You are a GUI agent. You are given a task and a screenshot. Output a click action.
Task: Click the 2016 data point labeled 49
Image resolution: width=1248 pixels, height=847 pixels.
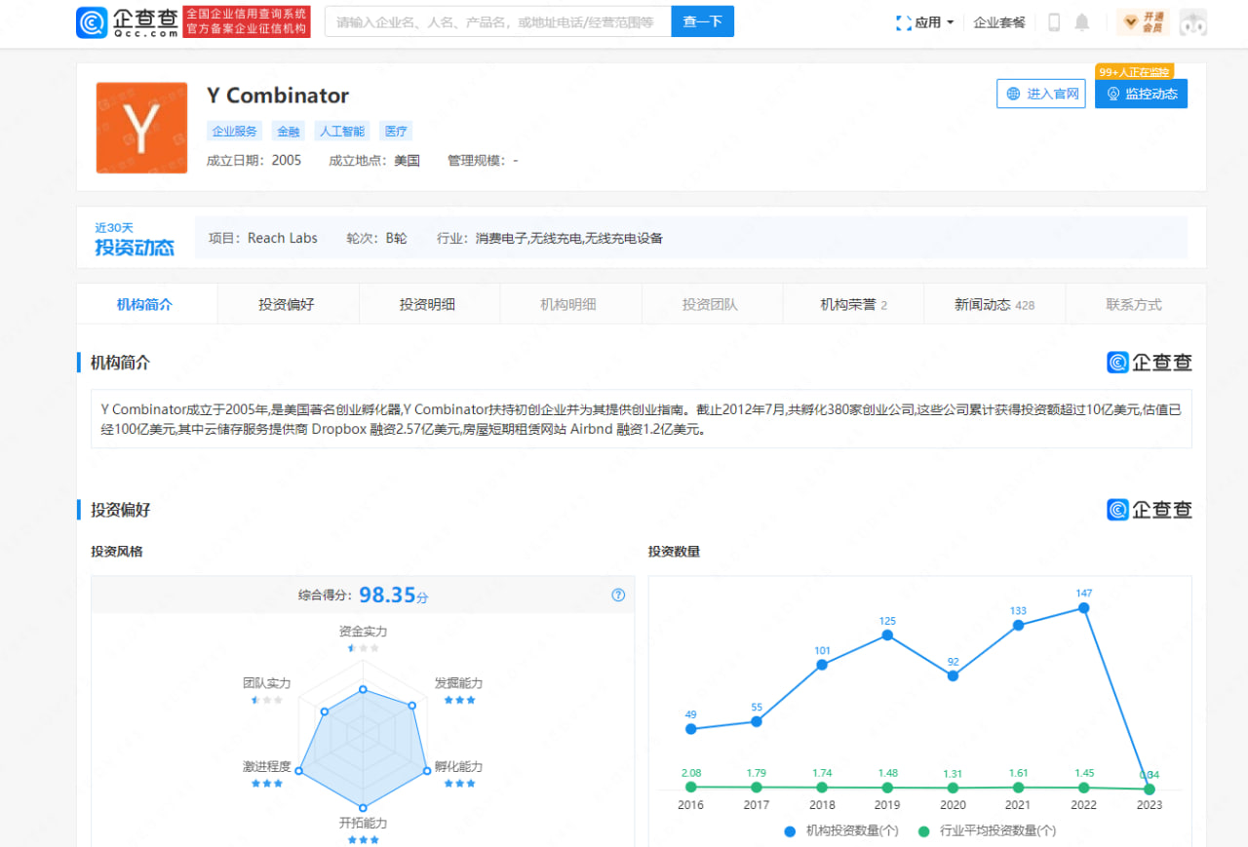coord(691,728)
